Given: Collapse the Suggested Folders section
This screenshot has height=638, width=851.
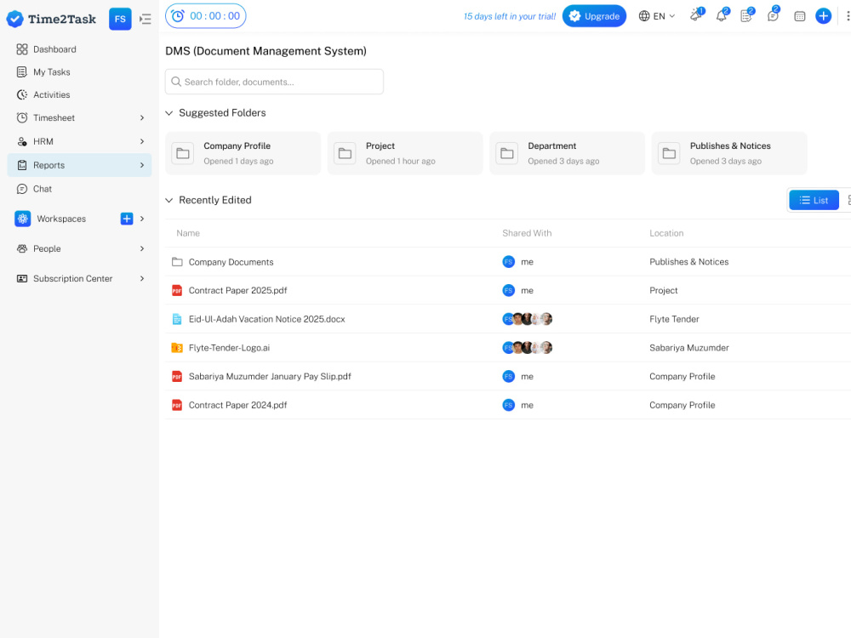Looking at the screenshot, I should 168,113.
